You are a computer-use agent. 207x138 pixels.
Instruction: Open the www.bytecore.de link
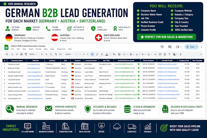[33, 68]
